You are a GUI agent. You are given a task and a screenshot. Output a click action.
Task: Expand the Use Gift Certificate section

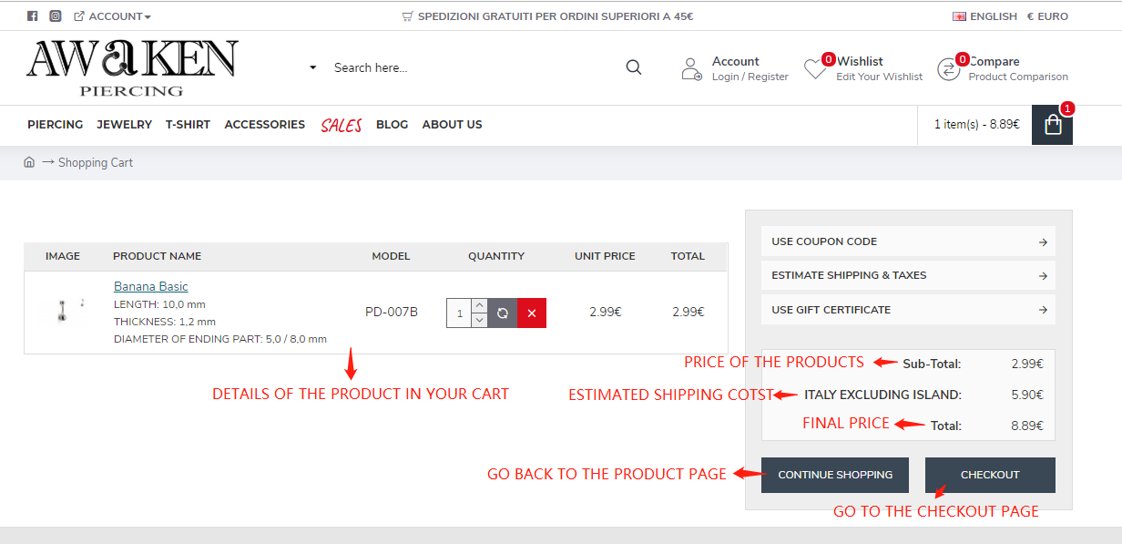908,310
